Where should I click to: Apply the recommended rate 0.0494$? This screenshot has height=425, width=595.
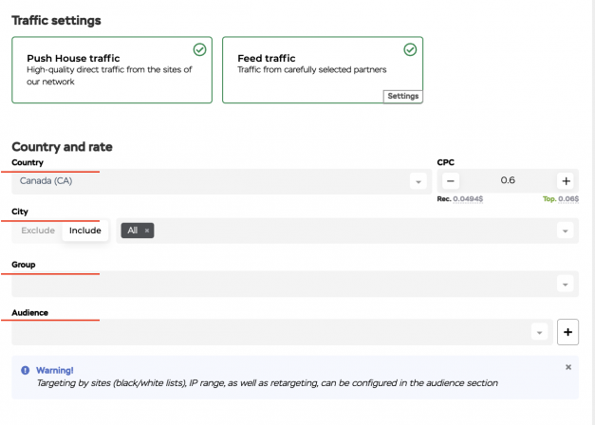click(x=468, y=199)
